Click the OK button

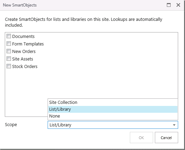coord(141,138)
